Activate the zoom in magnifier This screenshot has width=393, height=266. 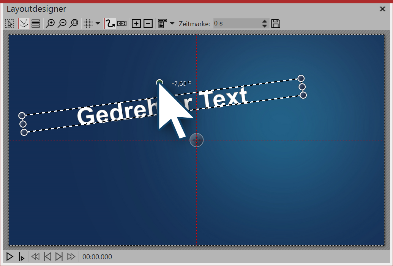click(x=51, y=23)
